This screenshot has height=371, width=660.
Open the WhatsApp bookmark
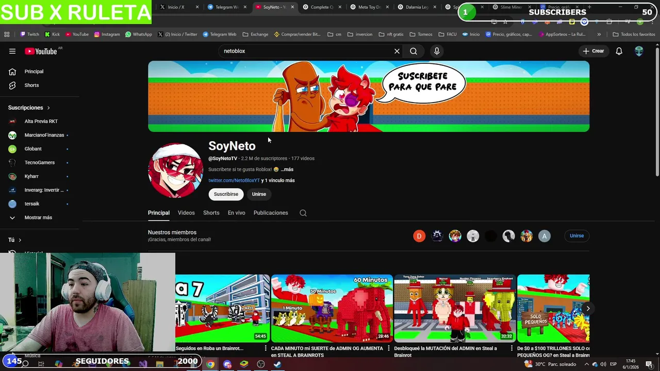(x=139, y=34)
